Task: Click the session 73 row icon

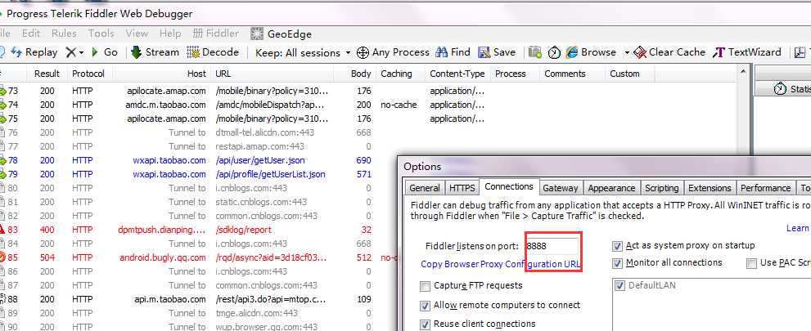Action: [2, 91]
